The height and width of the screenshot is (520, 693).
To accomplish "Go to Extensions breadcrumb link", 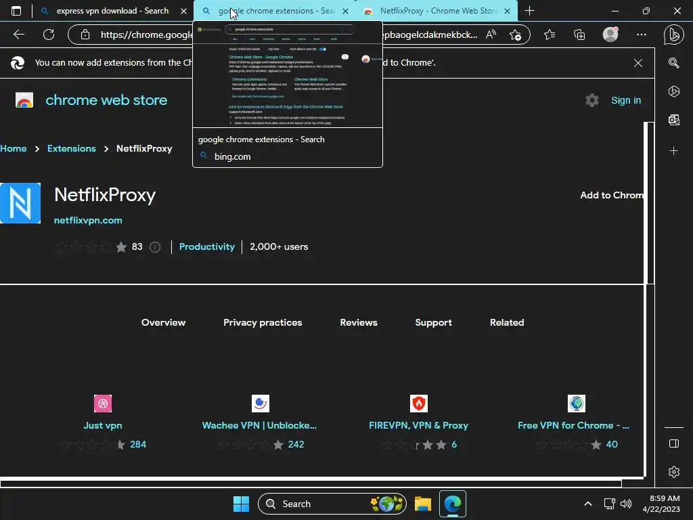I will click(72, 148).
